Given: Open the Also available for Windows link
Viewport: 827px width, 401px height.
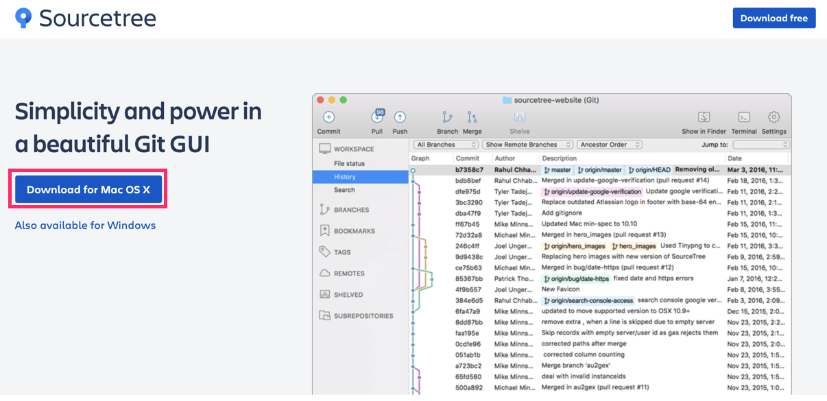Looking at the screenshot, I should click(x=85, y=225).
